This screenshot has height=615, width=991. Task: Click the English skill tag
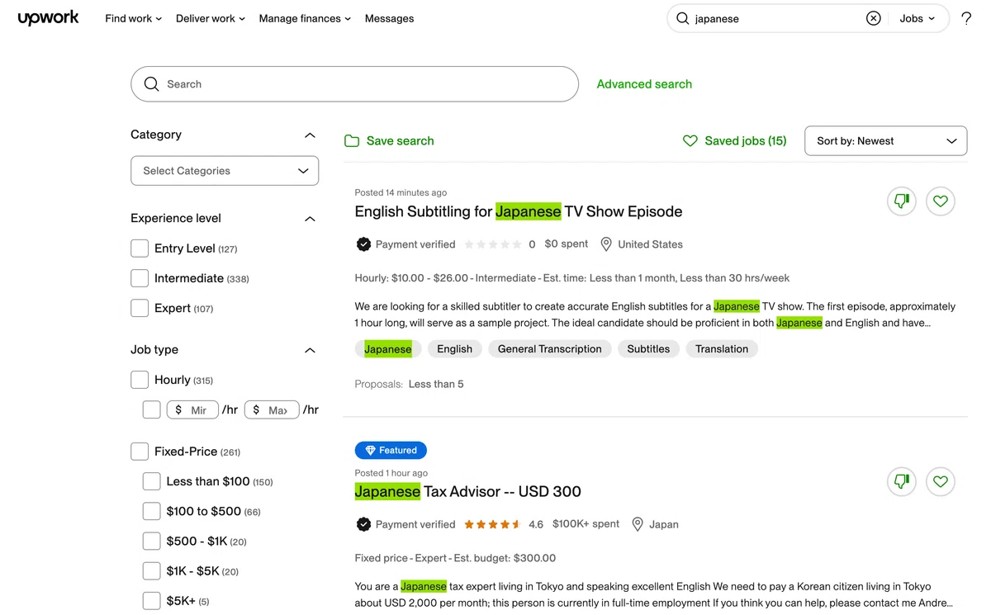point(454,349)
